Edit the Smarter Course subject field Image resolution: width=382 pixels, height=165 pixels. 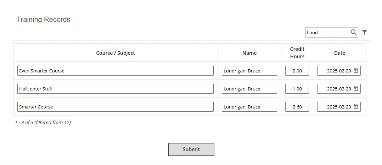[116, 107]
